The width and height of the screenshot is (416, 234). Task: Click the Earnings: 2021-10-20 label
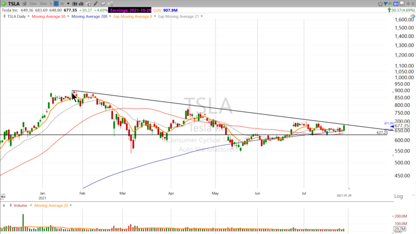(x=130, y=10)
